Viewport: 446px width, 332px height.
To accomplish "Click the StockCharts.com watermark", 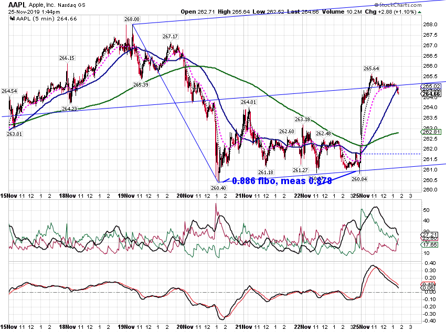I will (x=398, y=5).
